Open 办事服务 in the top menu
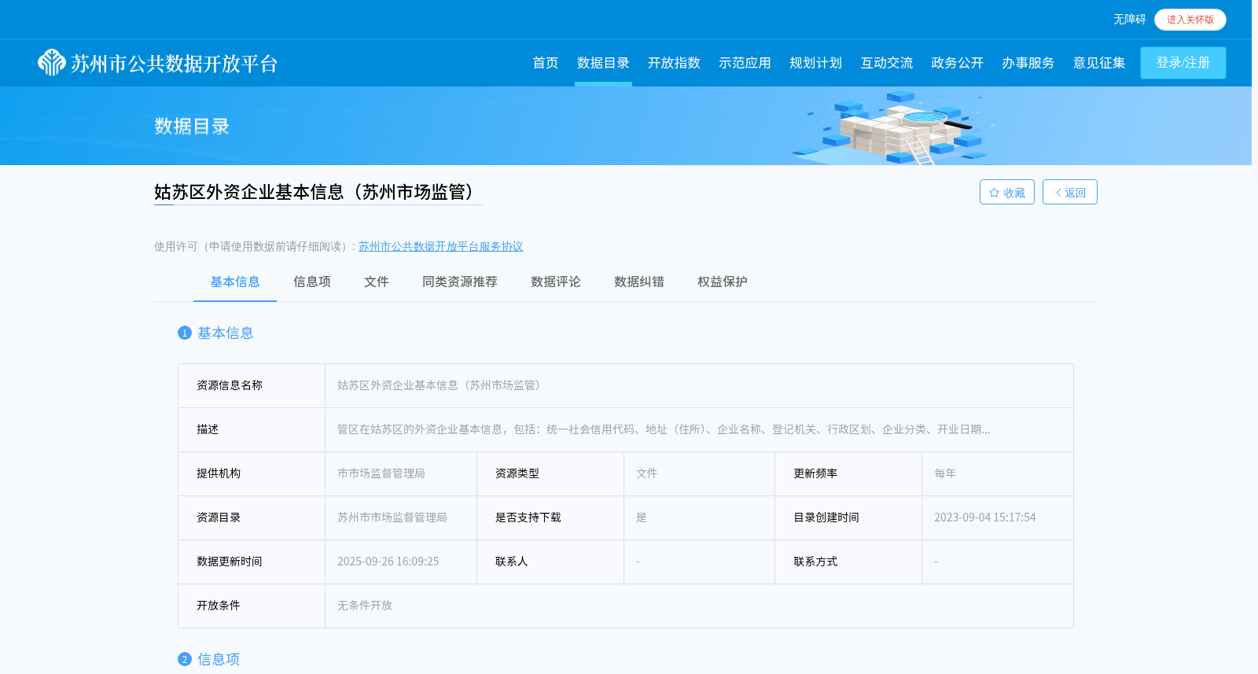Viewport: 1258px width, 674px height. 1028,63
